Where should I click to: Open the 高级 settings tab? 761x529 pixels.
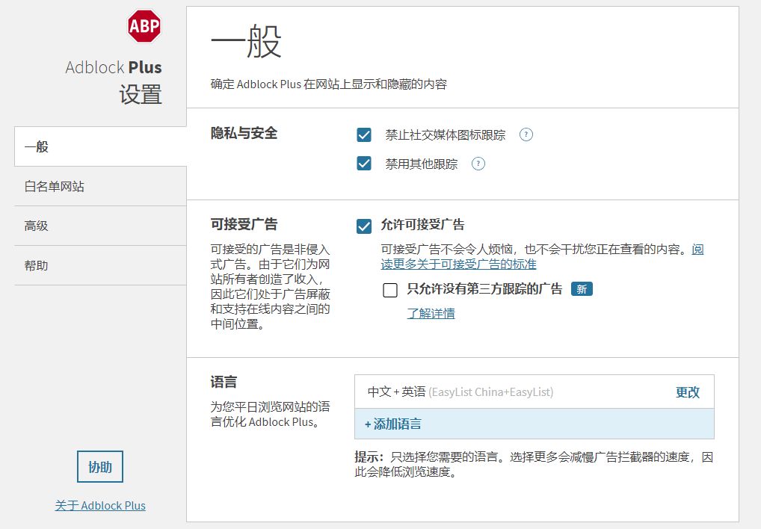click(100, 226)
